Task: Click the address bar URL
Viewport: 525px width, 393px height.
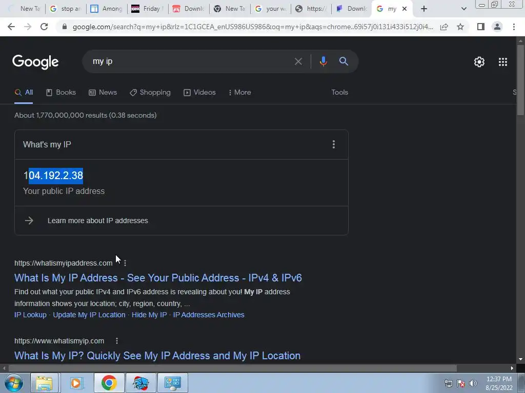Action: [x=253, y=27]
